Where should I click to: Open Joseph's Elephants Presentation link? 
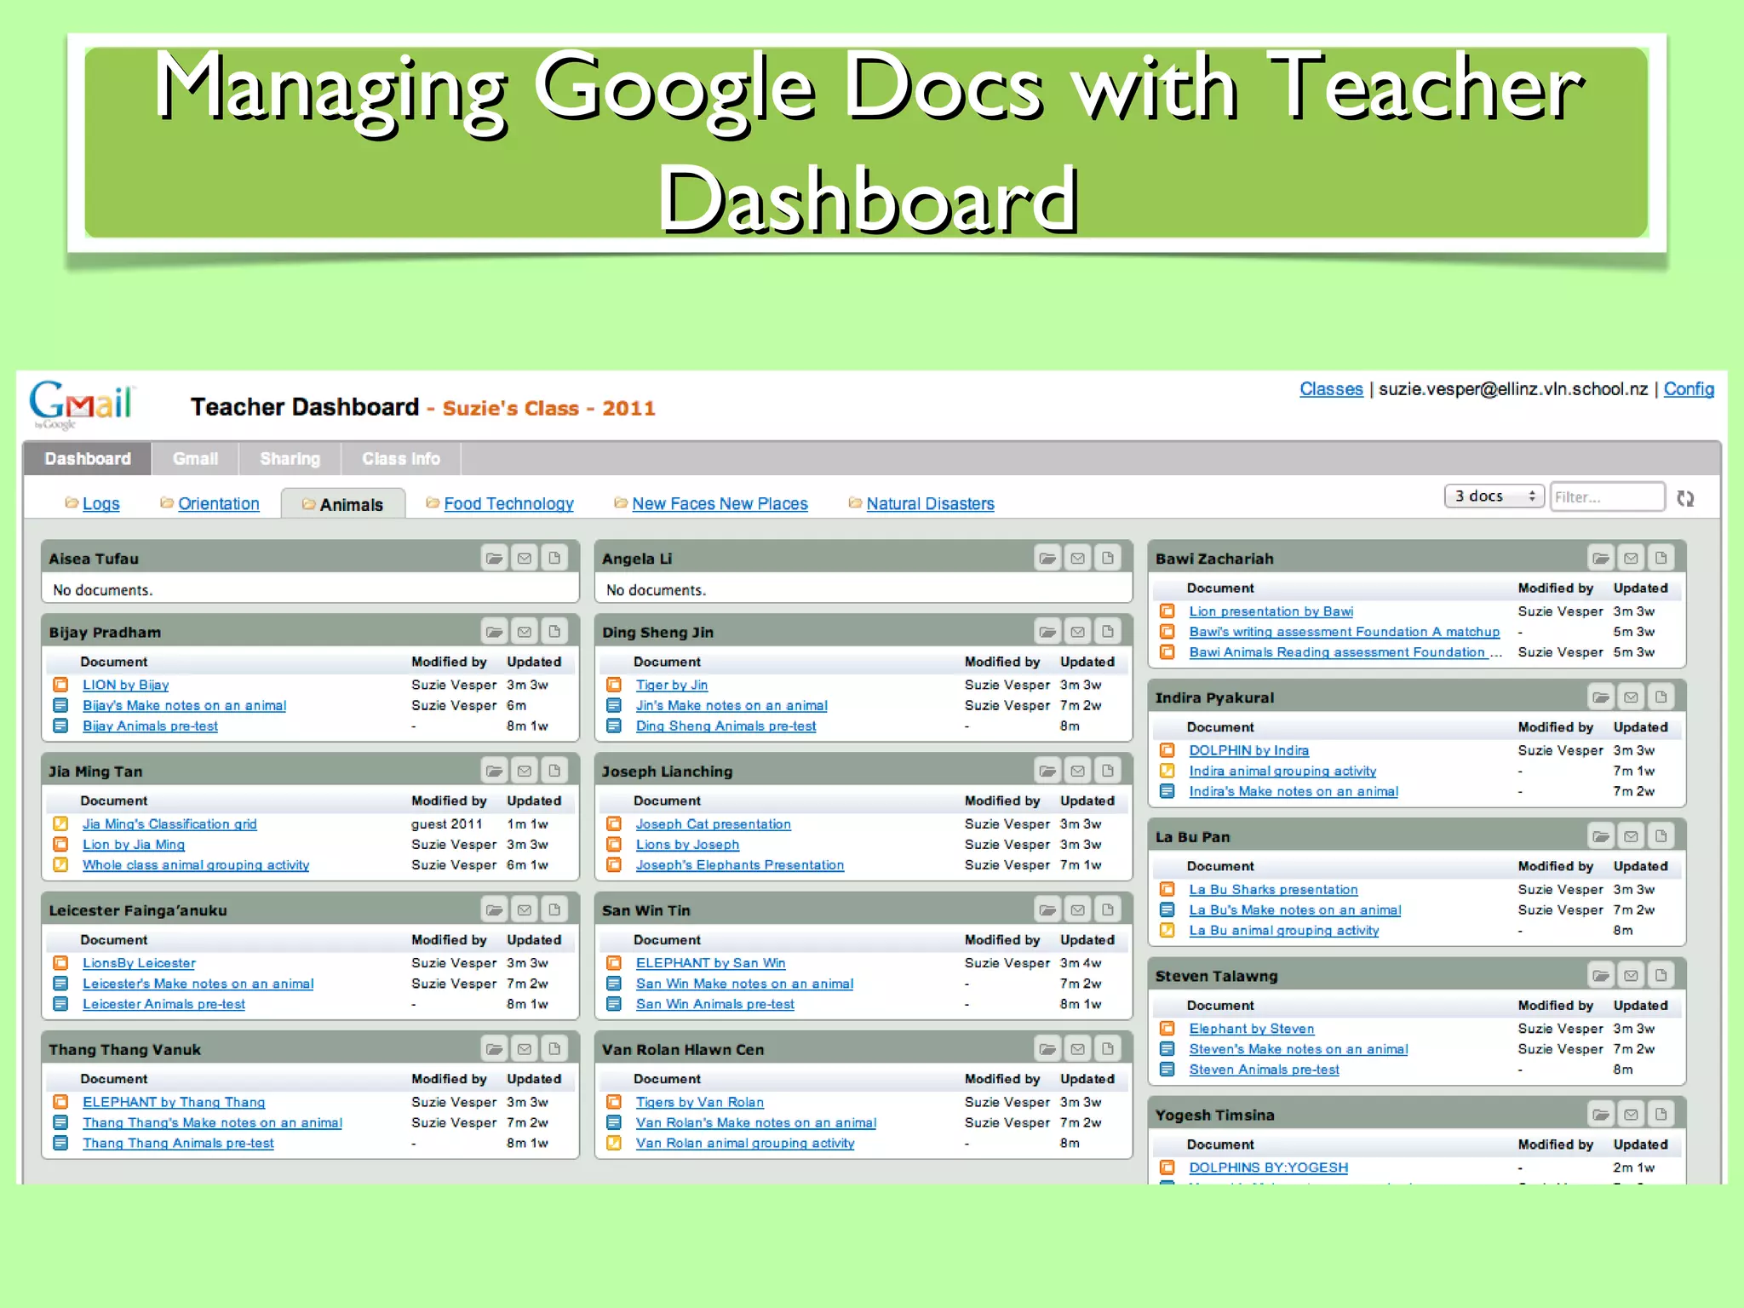click(x=739, y=864)
